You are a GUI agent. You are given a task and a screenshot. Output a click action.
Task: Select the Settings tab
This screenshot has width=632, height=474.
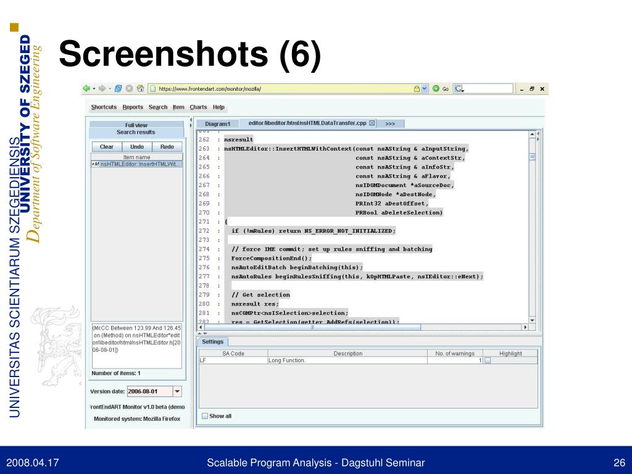pyautogui.click(x=212, y=341)
